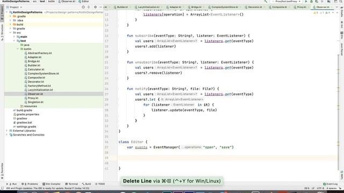Click the warnings indicator in editor corner
The height and width of the screenshot is (193, 344).
[321, 13]
